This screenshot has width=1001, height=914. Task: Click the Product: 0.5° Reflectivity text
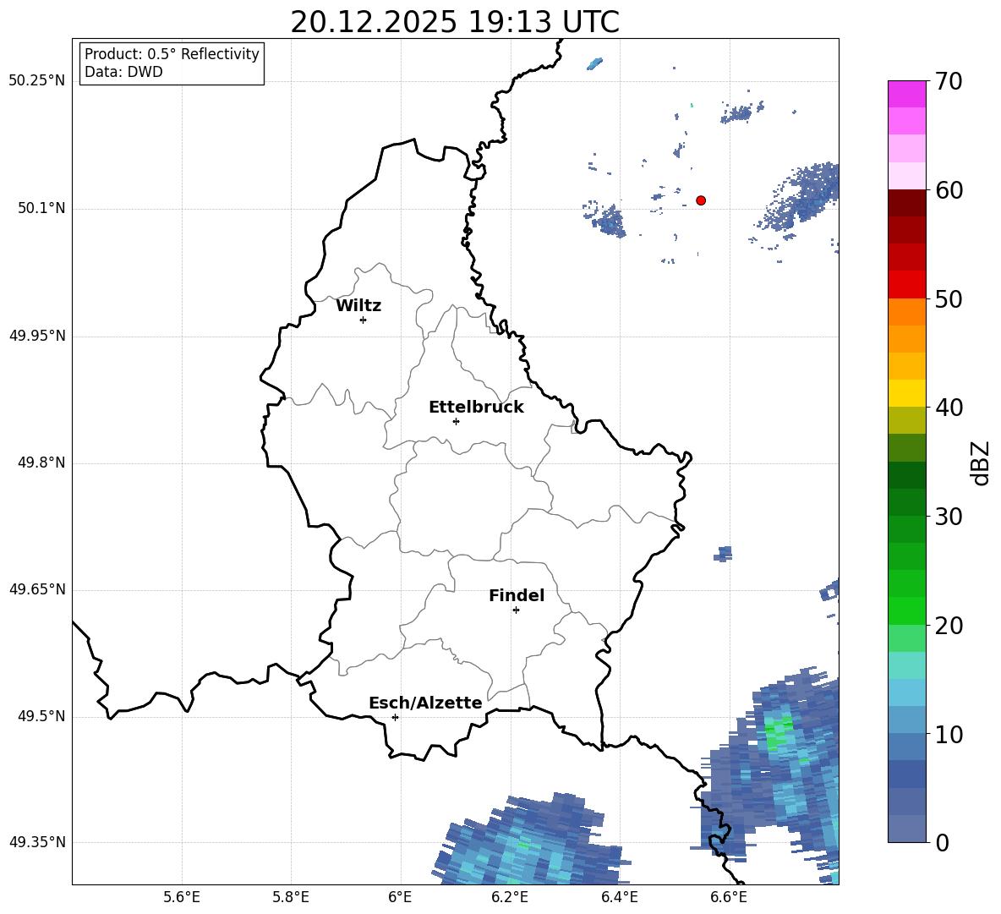click(172, 54)
